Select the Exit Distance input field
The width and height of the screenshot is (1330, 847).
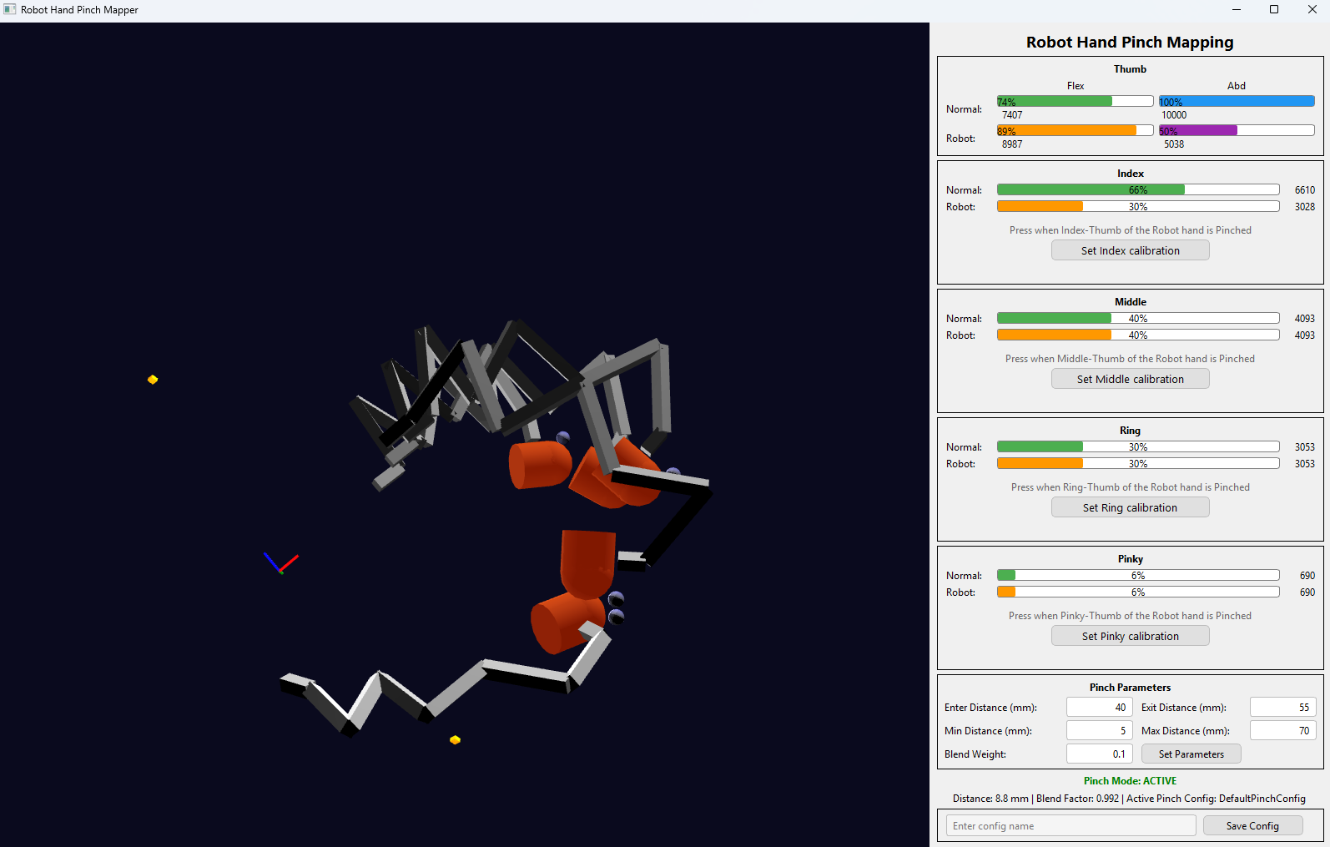click(1282, 708)
